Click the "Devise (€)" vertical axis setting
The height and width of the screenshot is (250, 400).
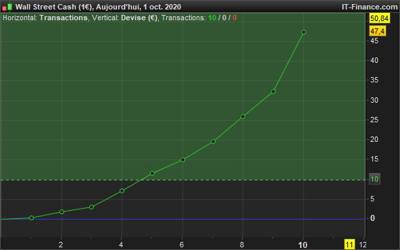click(x=139, y=18)
